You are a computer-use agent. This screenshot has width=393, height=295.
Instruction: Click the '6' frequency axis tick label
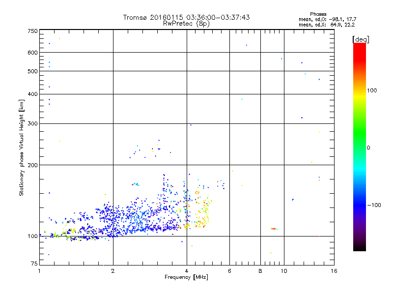click(229, 271)
